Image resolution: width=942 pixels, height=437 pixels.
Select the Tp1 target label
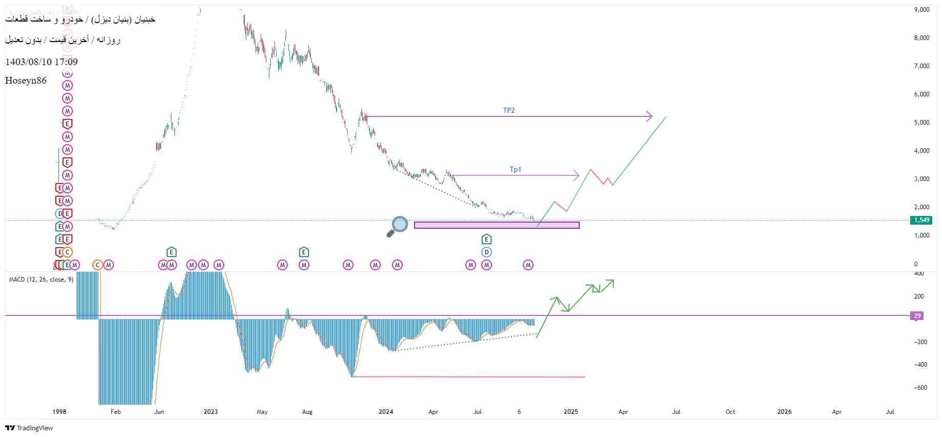tap(515, 169)
